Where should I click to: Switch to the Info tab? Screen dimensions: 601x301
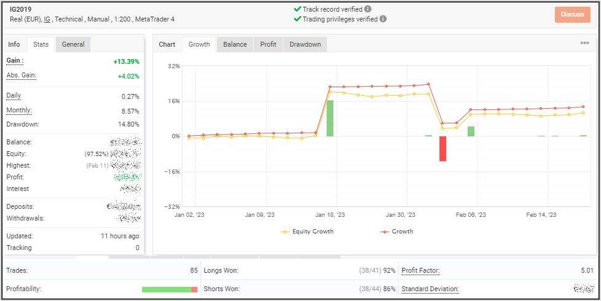[x=14, y=44]
